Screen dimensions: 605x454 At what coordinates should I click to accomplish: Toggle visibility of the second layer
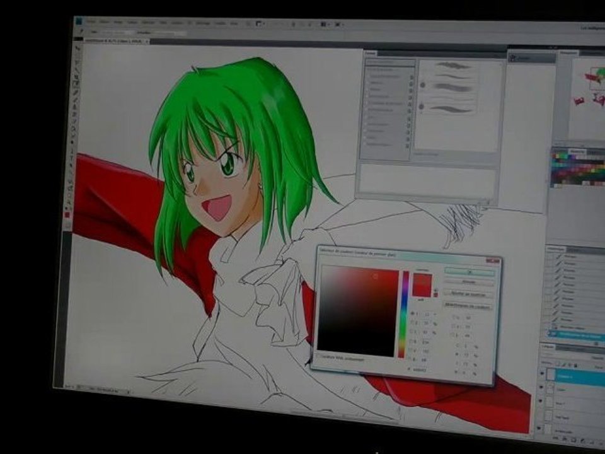pos(542,388)
